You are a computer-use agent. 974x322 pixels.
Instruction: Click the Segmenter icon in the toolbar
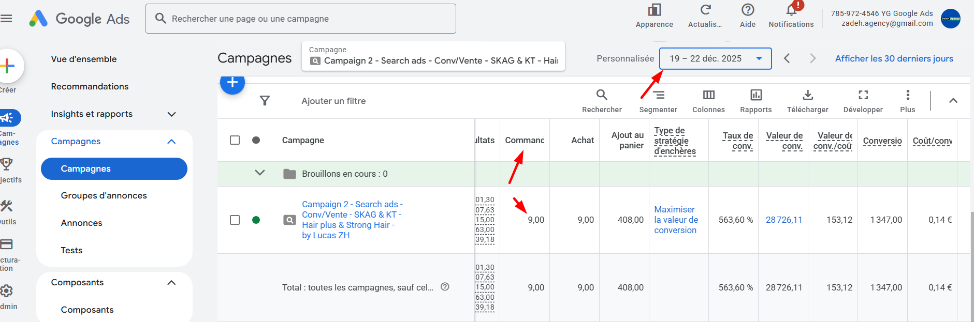coord(658,96)
